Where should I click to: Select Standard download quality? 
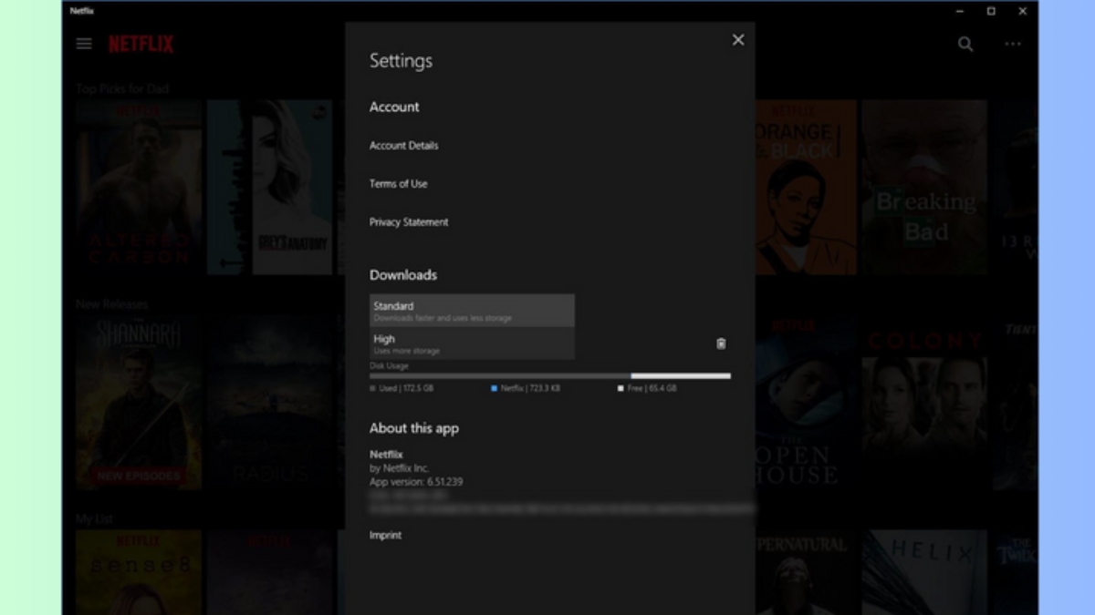click(471, 310)
